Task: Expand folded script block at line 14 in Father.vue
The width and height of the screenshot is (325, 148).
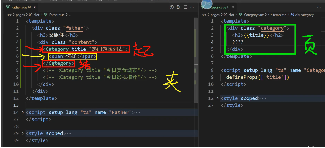Action: click(x=22, y=112)
